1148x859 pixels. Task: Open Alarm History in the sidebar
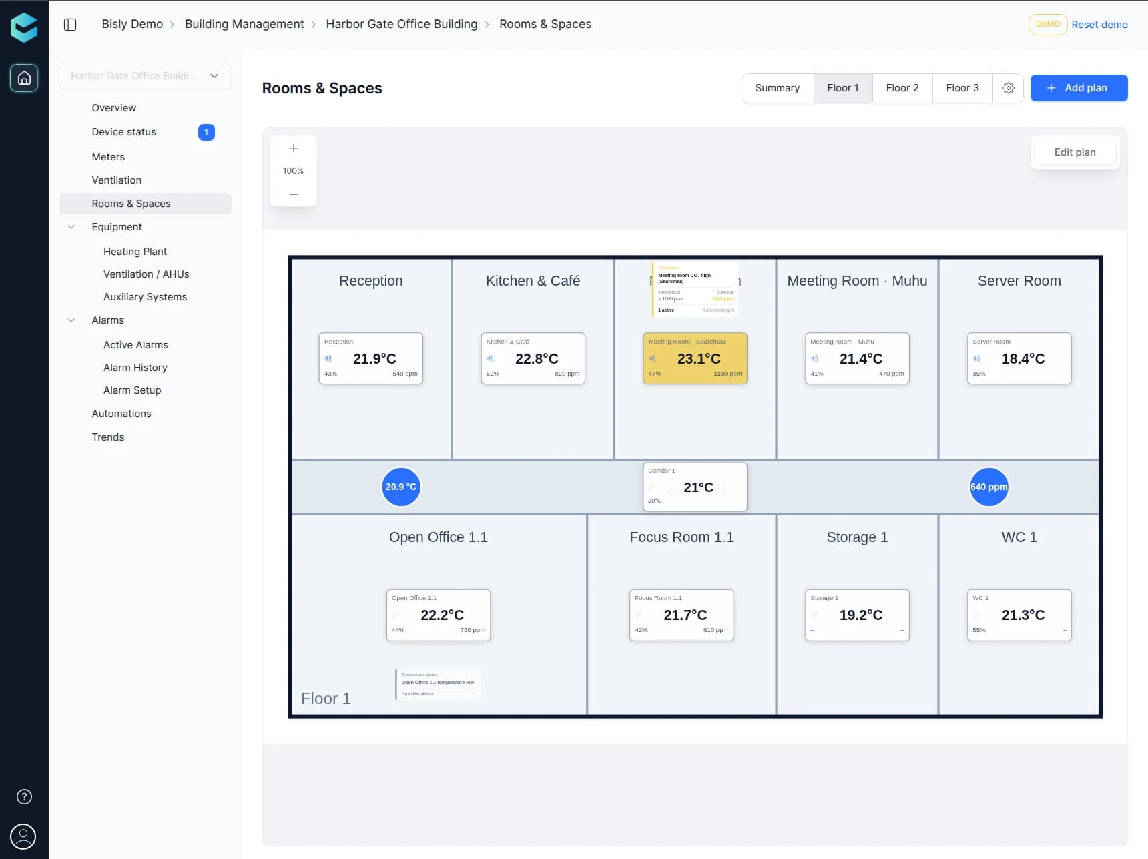click(x=135, y=368)
